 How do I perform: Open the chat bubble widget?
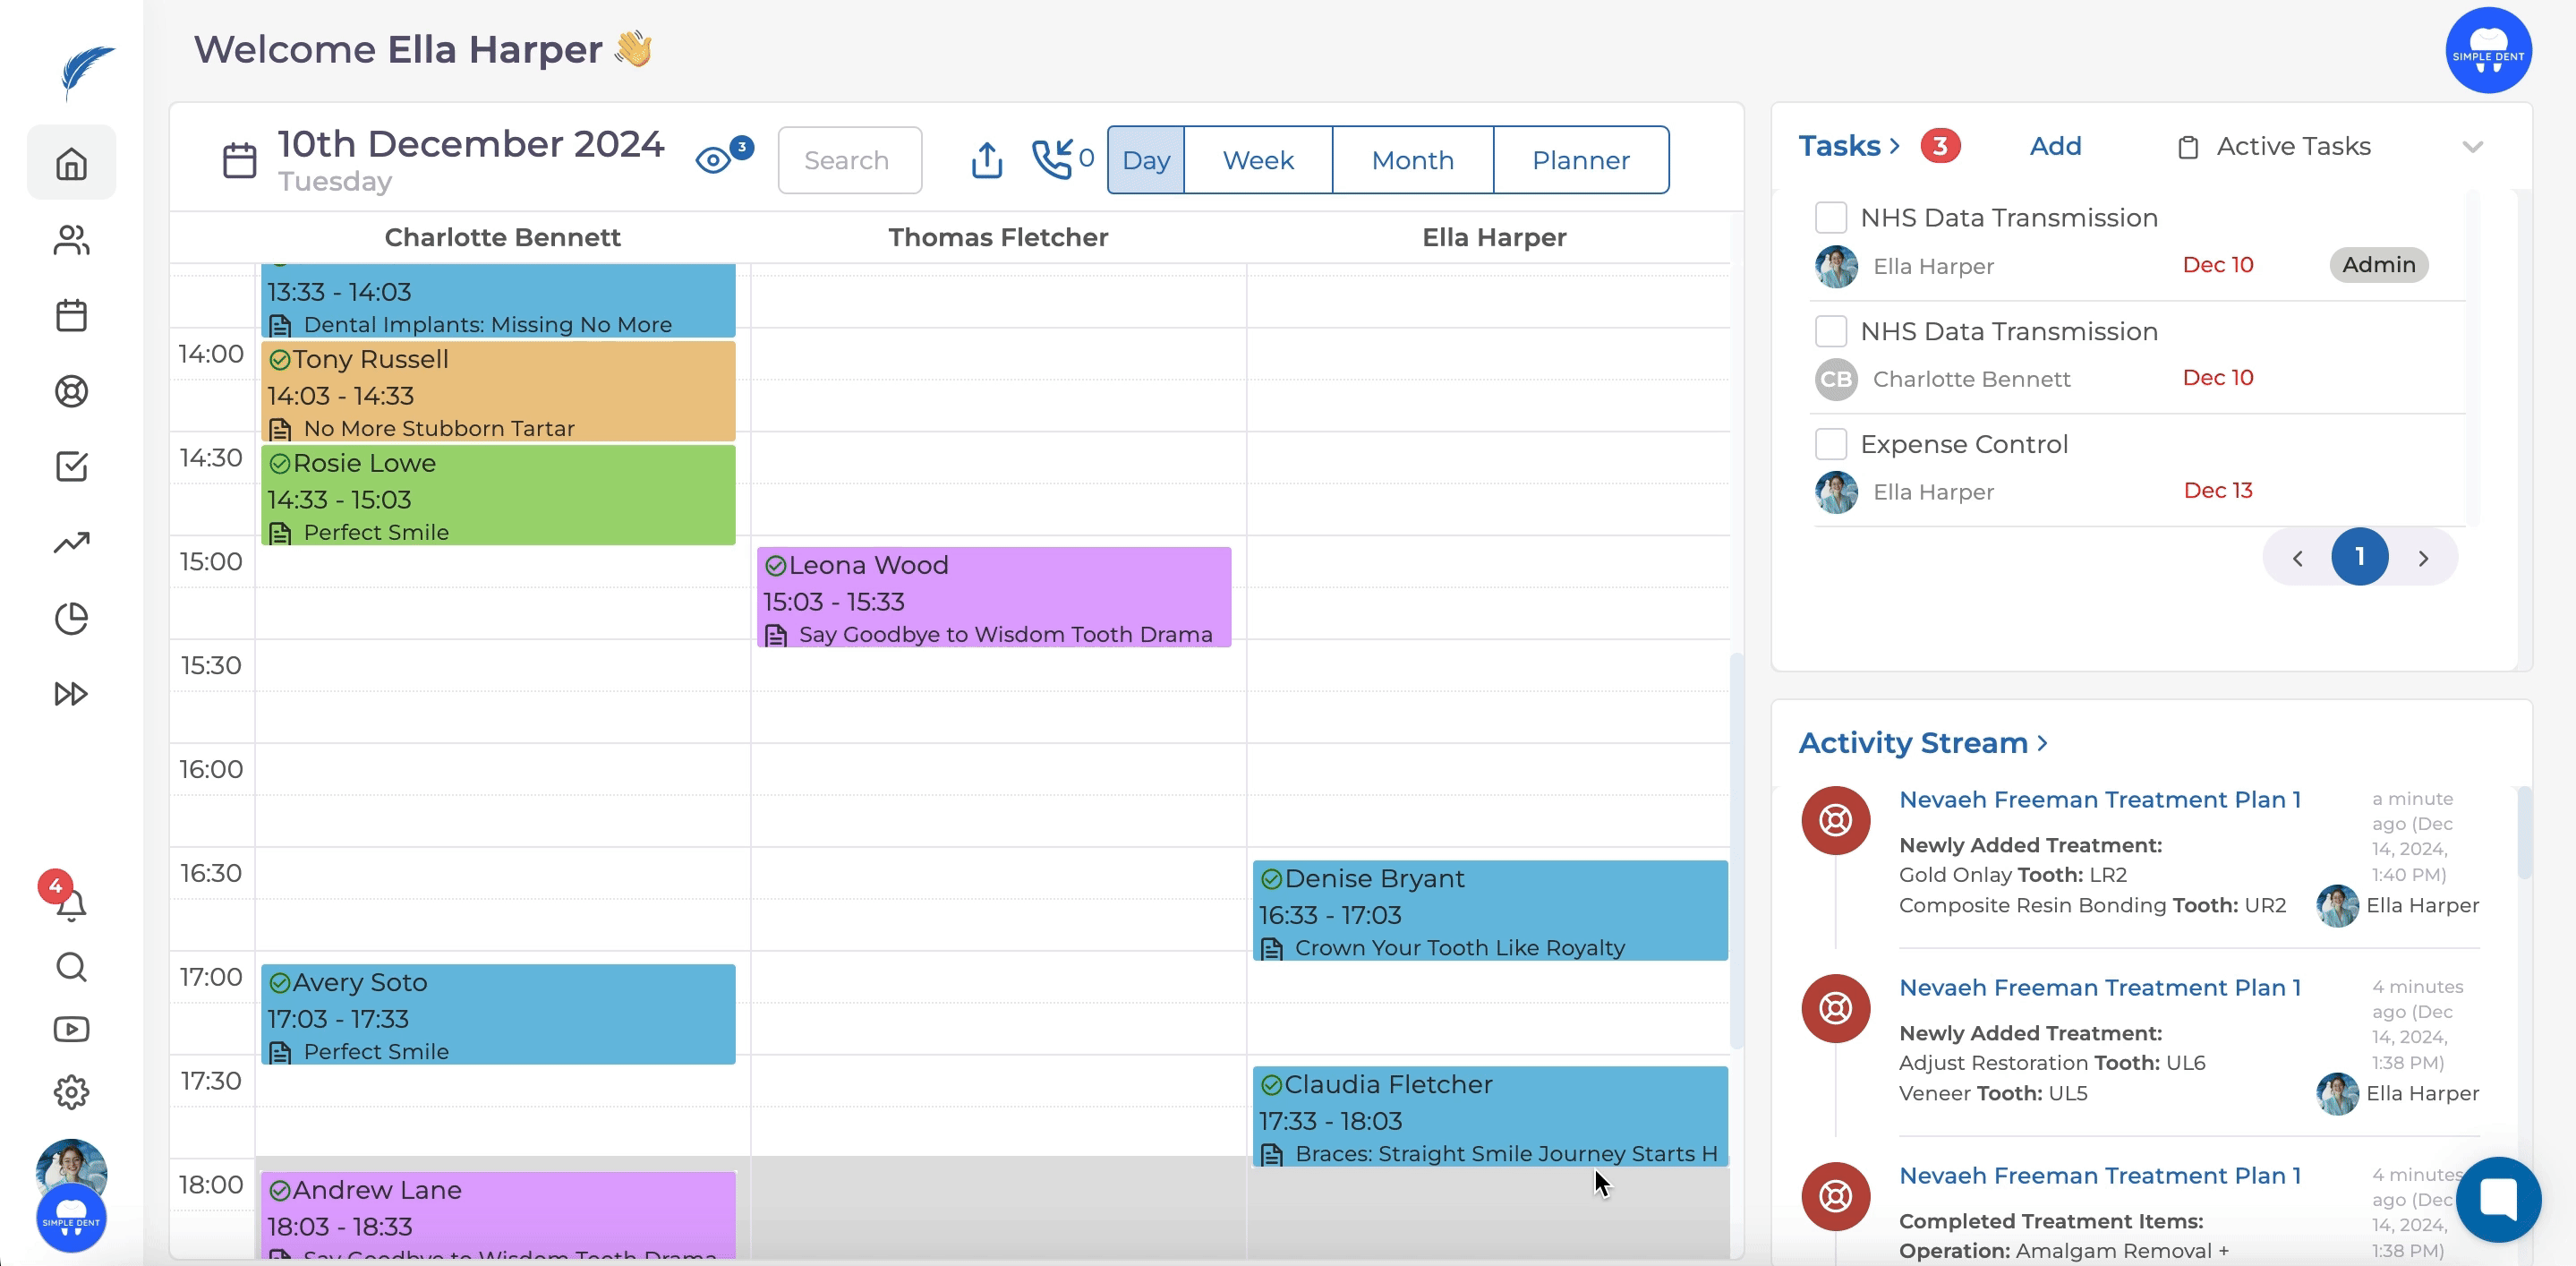2497,1198
